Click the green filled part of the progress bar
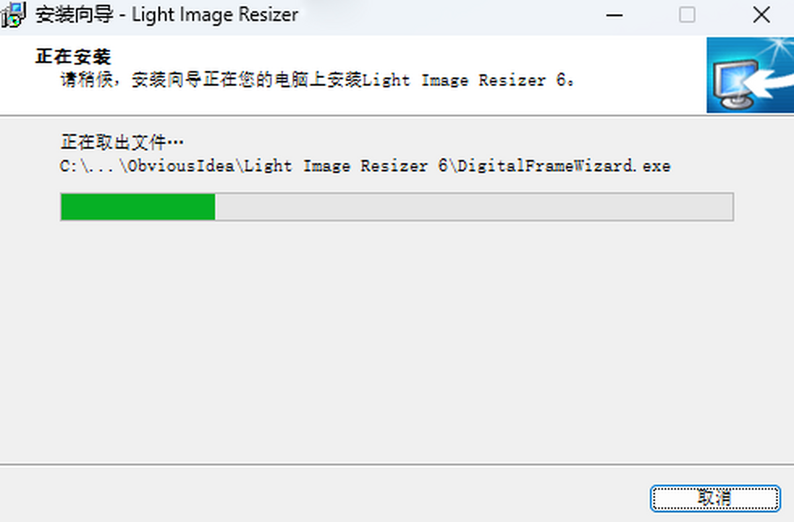The width and height of the screenshot is (794, 522). click(138, 206)
